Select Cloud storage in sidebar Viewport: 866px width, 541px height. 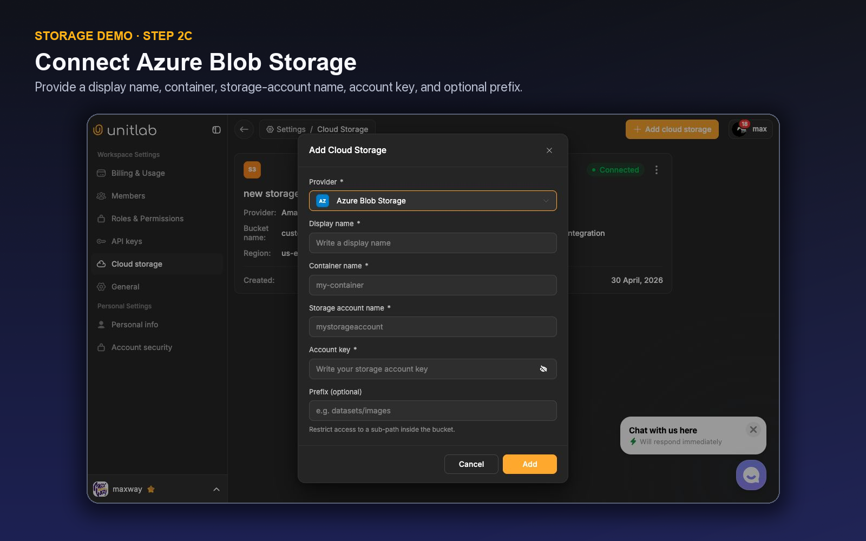click(x=157, y=264)
